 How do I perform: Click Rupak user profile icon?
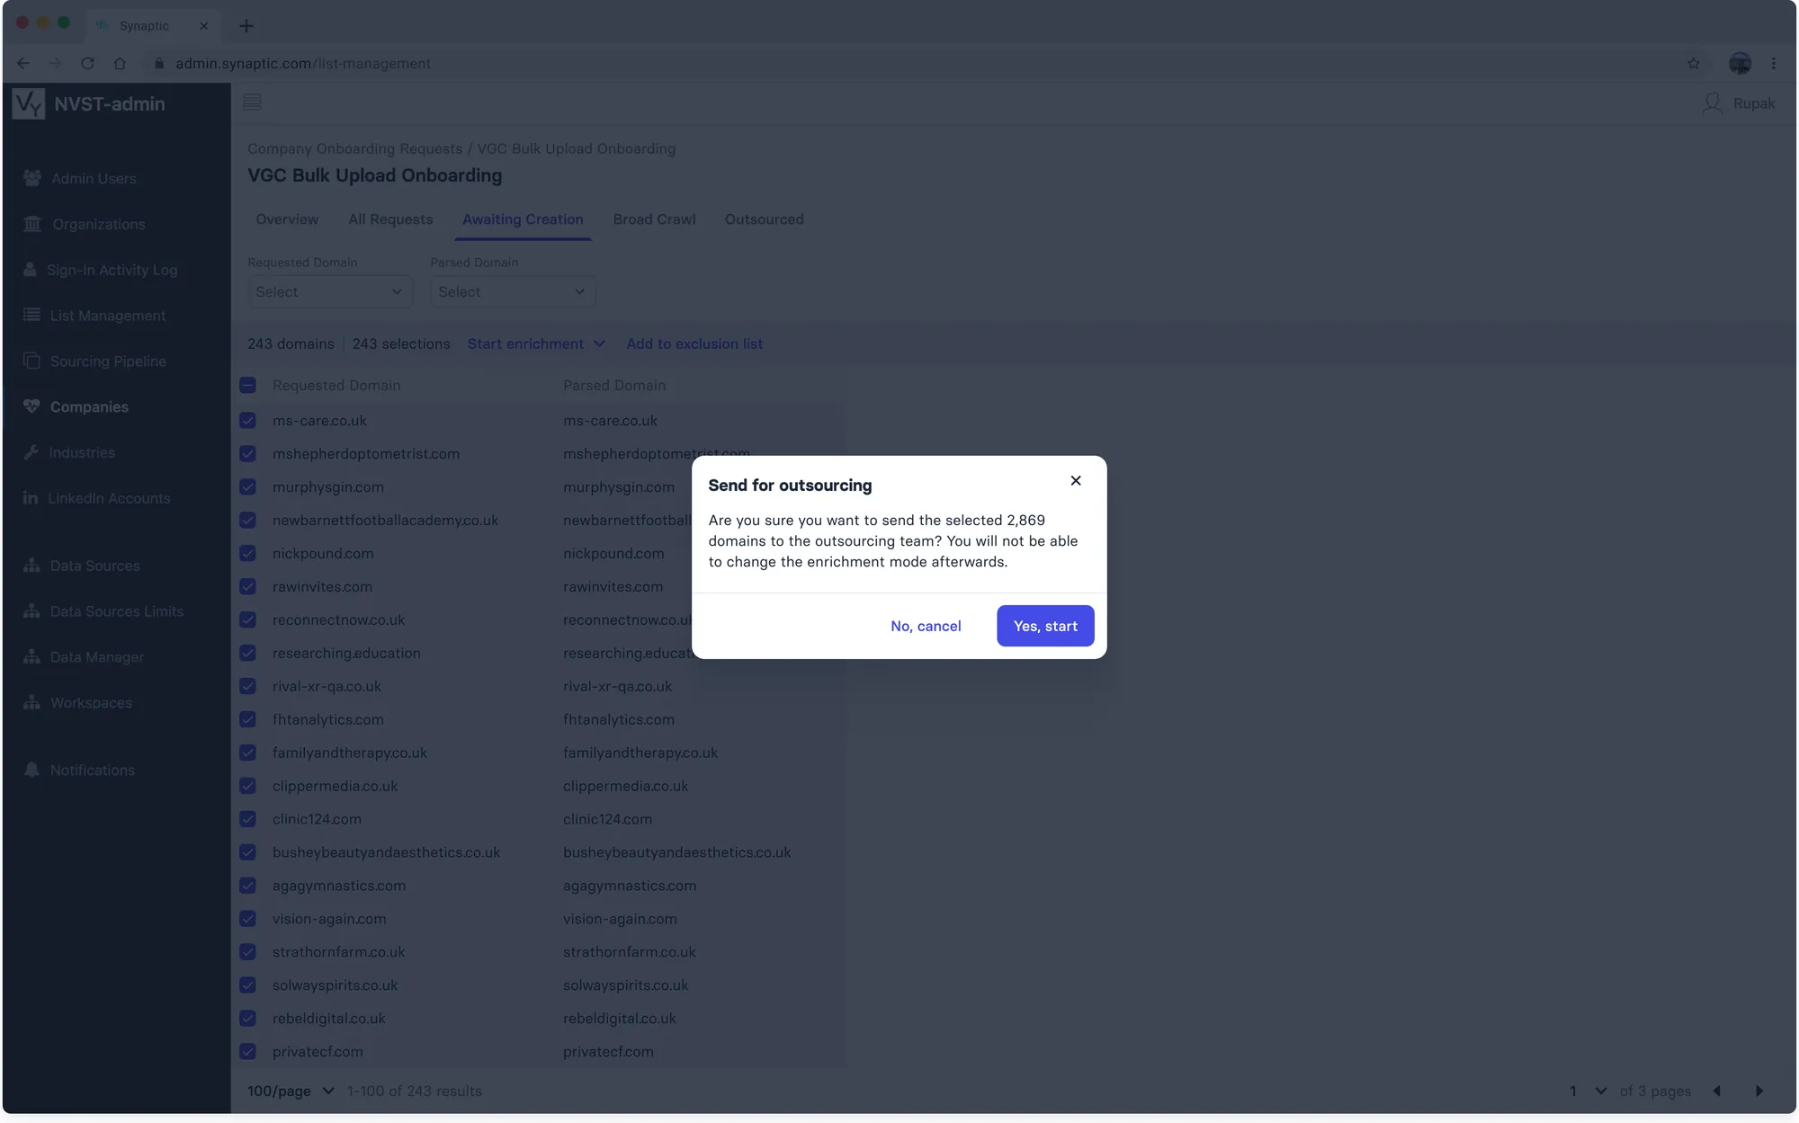coord(1713,103)
